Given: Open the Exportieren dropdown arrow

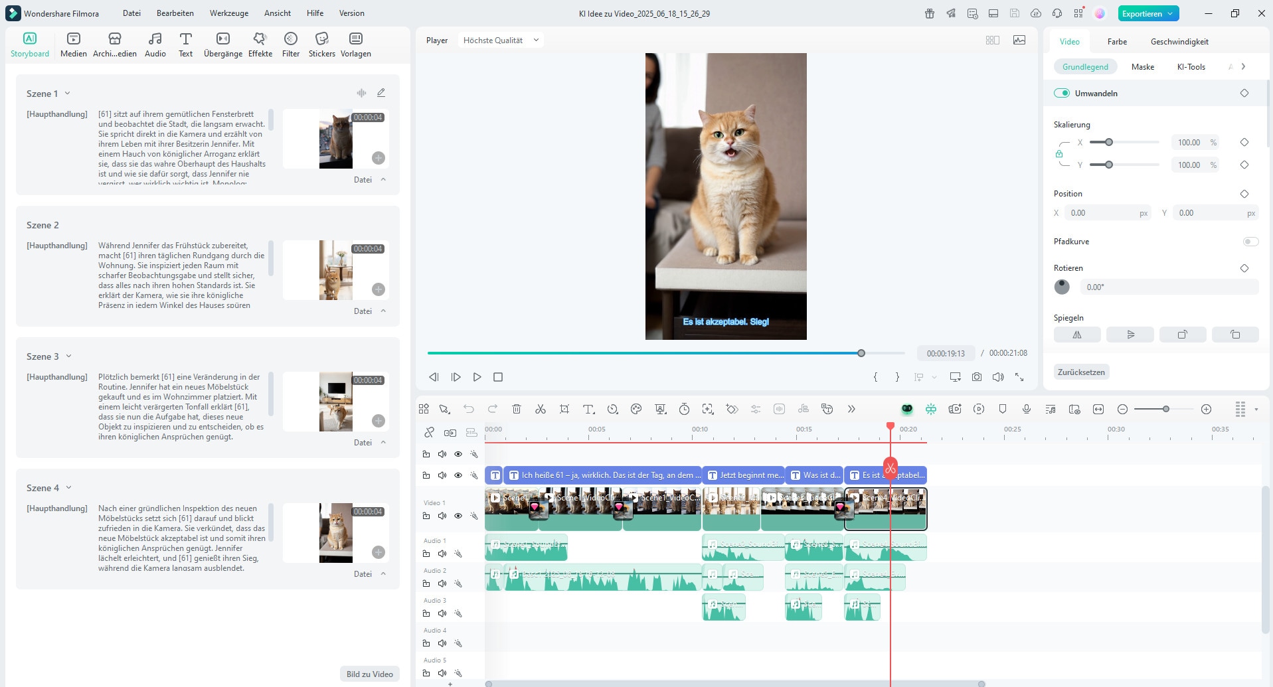Looking at the screenshot, I should pos(1170,13).
